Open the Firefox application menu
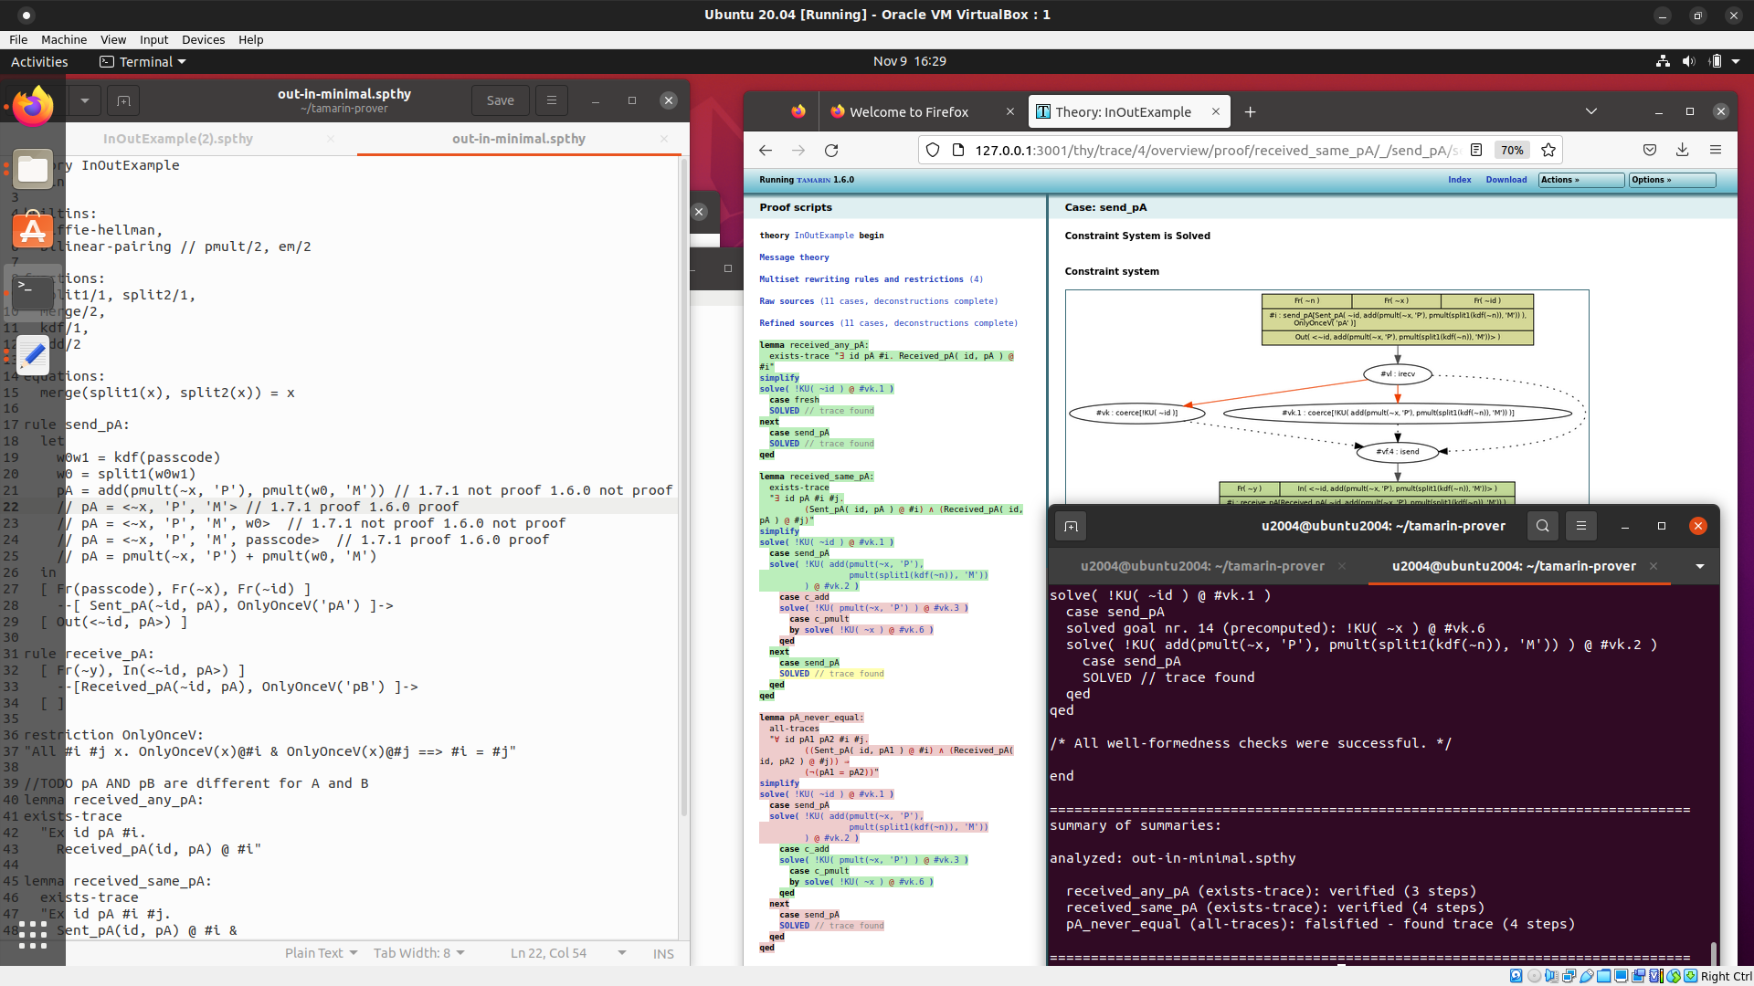Screen dimensions: 1754x986 [1717, 150]
